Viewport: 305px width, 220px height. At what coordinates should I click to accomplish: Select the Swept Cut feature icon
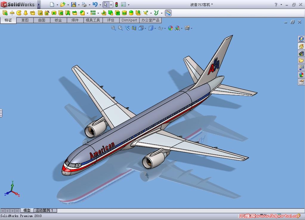point(61,13)
